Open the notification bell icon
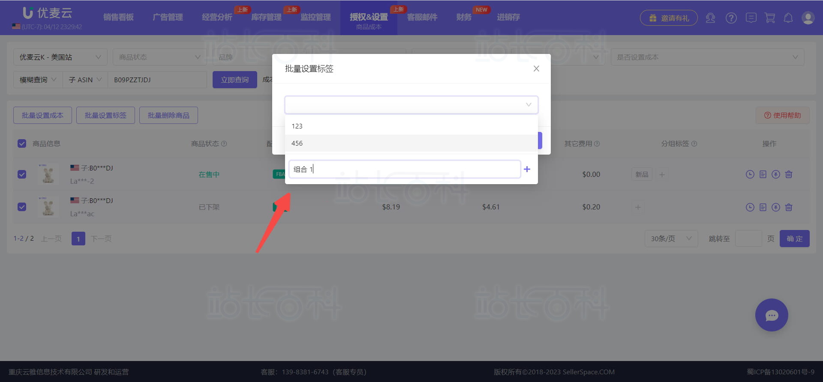 [788, 18]
